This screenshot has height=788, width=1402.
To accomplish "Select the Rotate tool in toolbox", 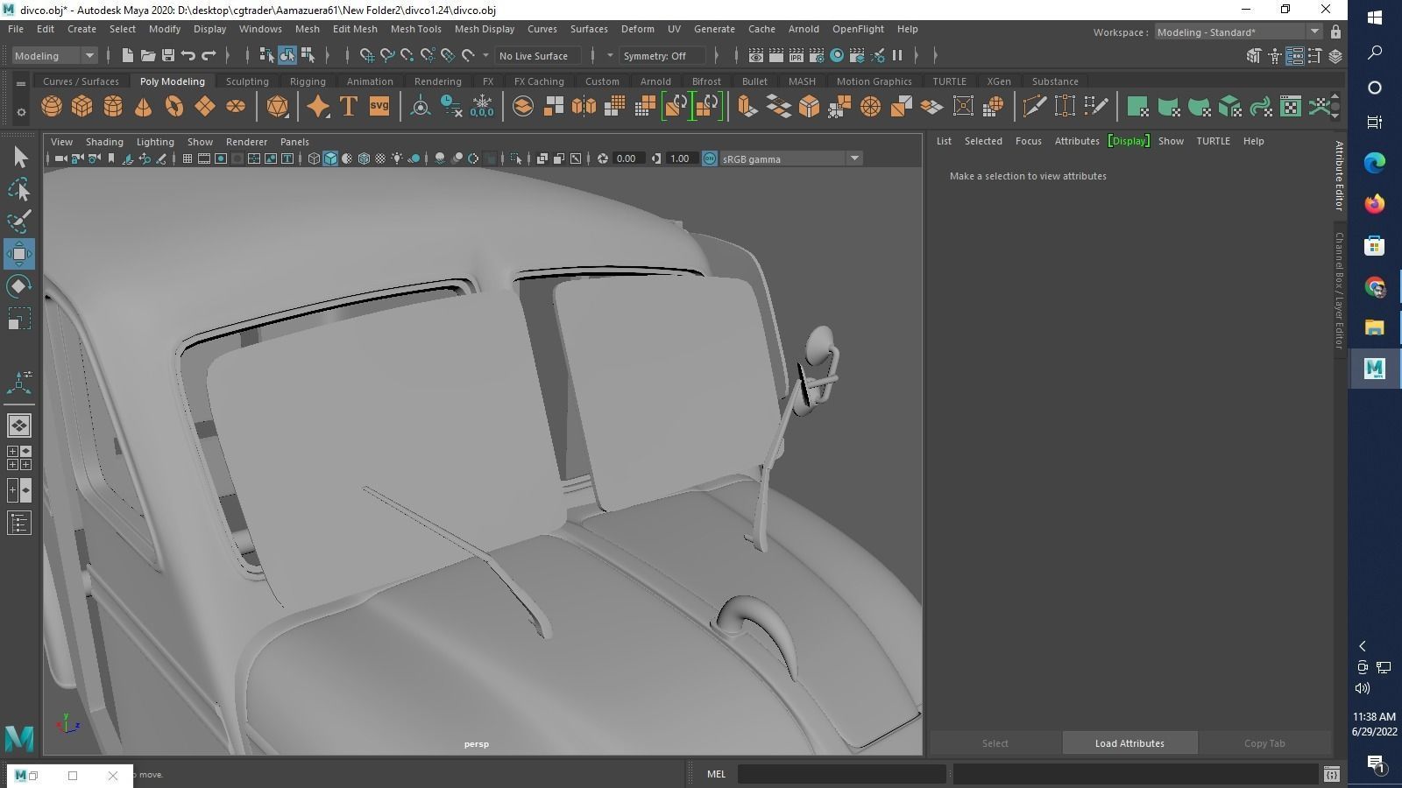I will [x=18, y=286].
